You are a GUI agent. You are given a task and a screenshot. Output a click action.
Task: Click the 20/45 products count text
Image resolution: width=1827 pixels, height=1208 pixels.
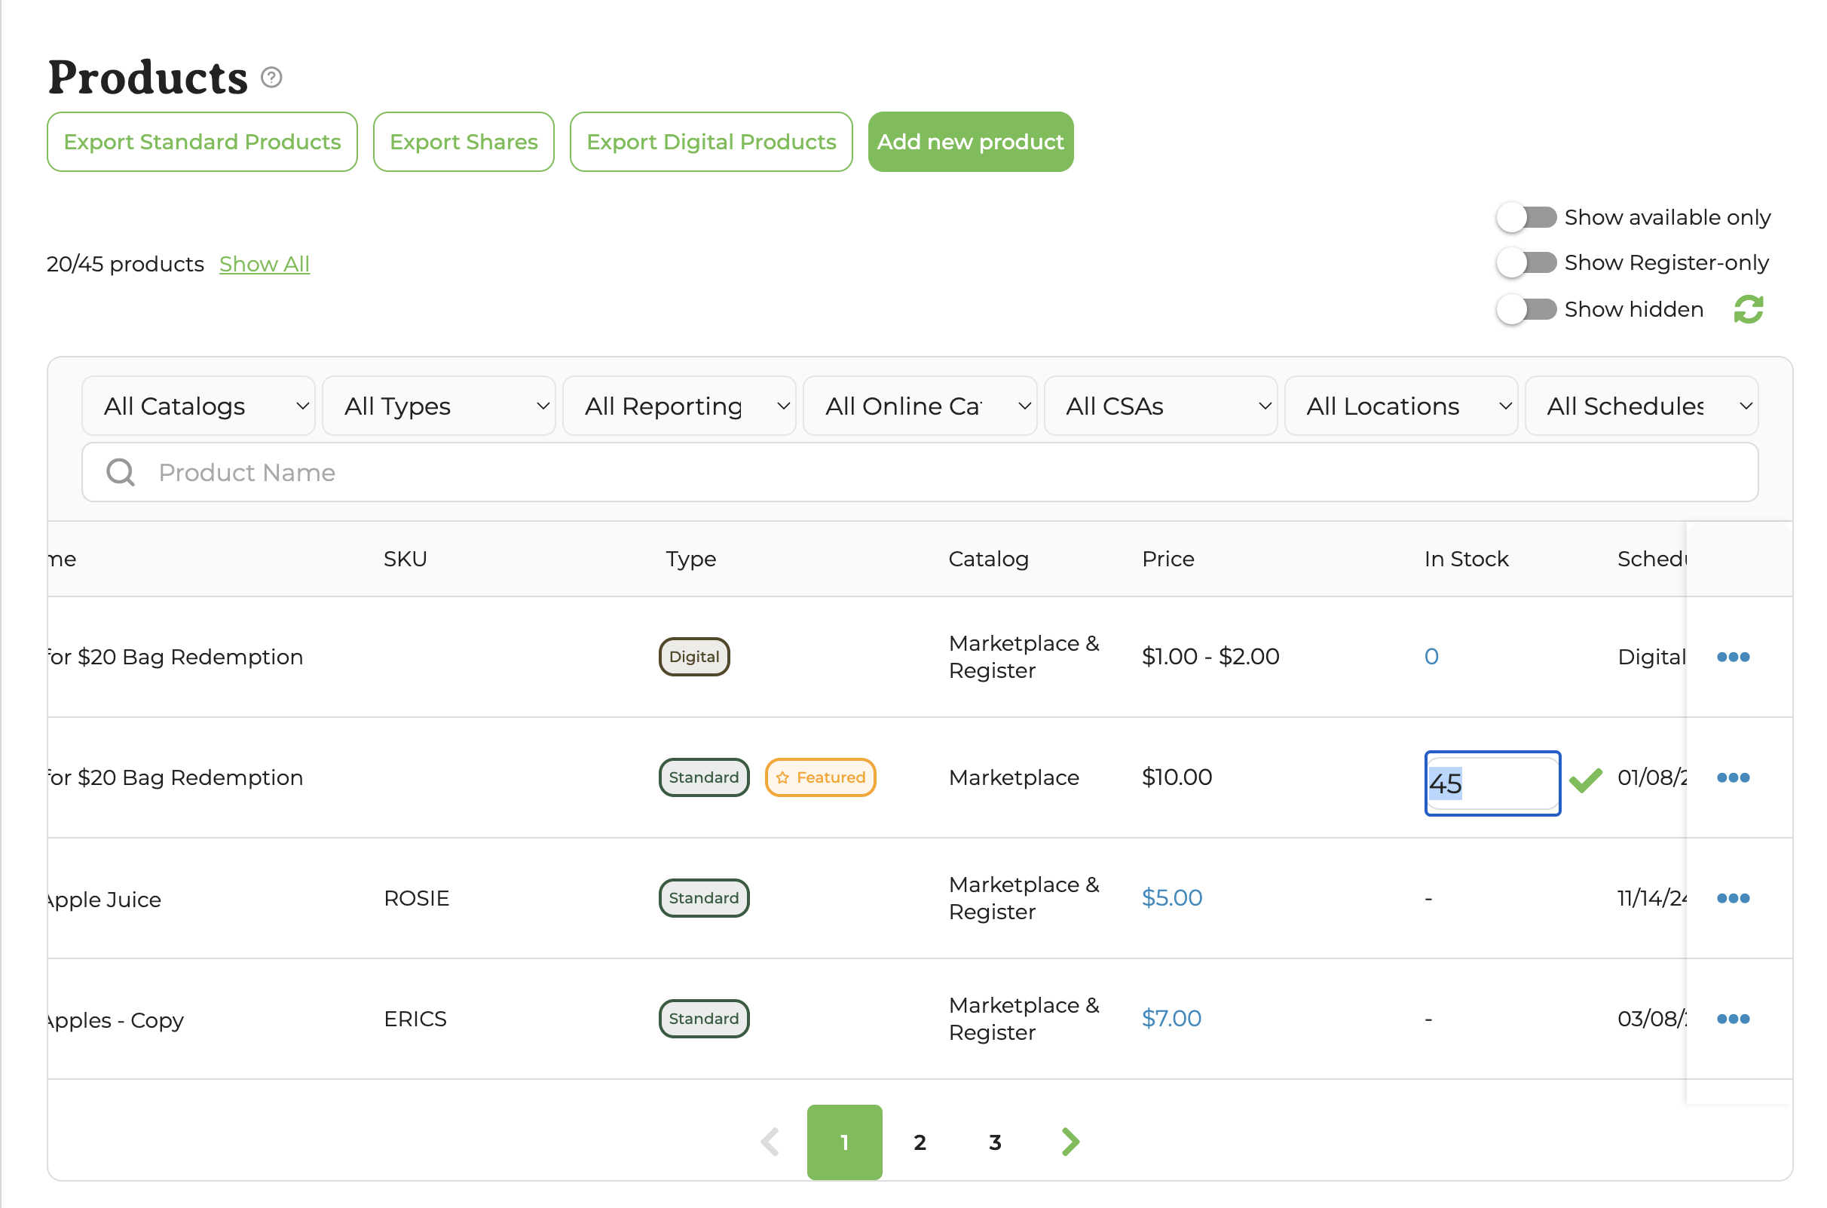(x=124, y=263)
